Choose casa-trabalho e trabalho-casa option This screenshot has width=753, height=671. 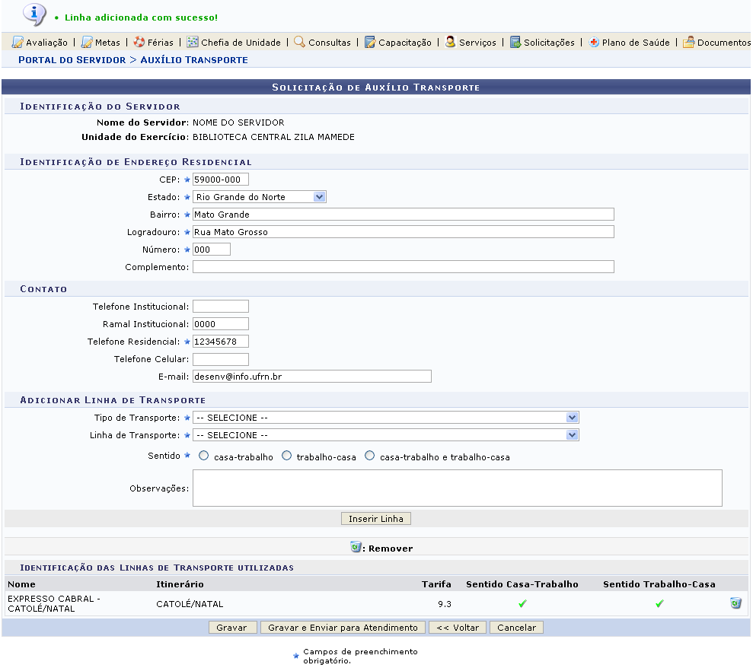[370, 456]
